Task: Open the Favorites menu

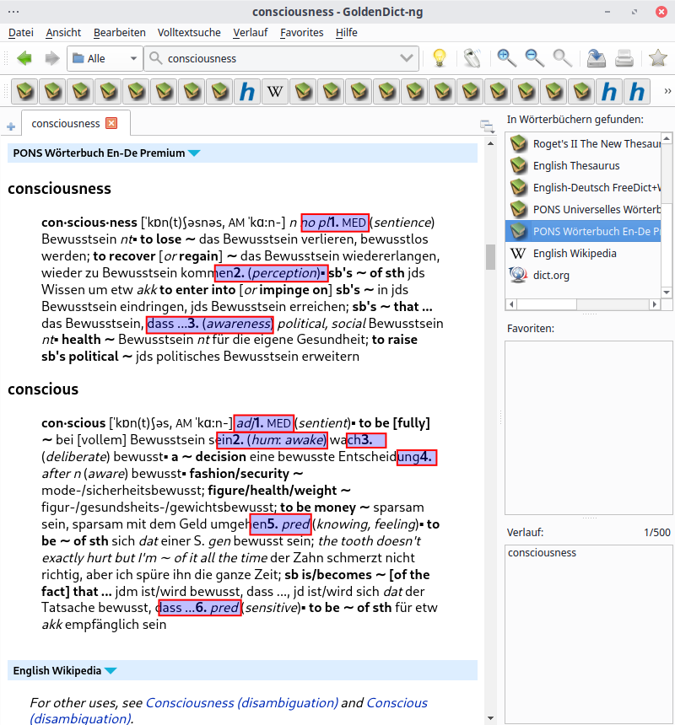Action: point(302,32)
